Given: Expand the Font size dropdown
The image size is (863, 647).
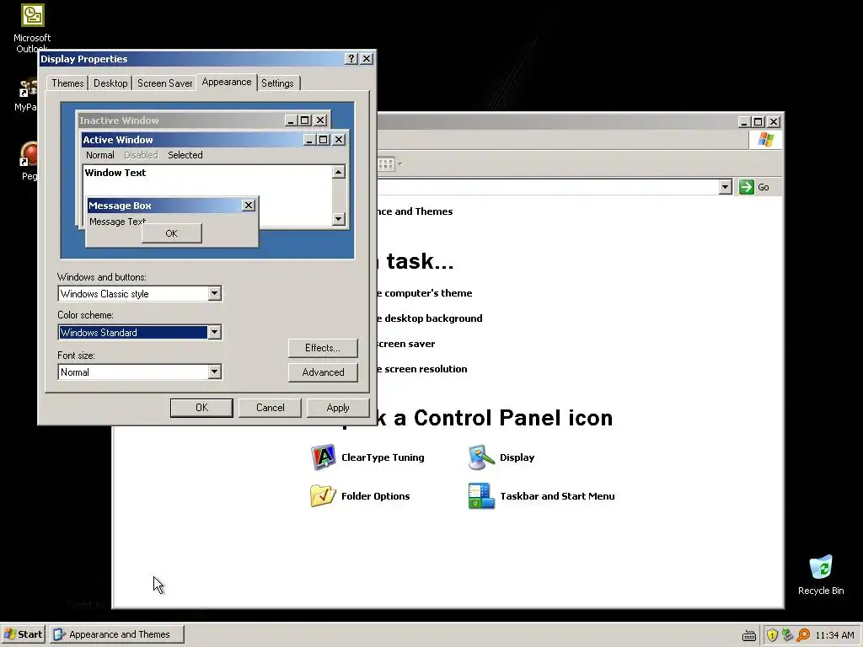Looking at the screenshot, I should tap(215, 372).
